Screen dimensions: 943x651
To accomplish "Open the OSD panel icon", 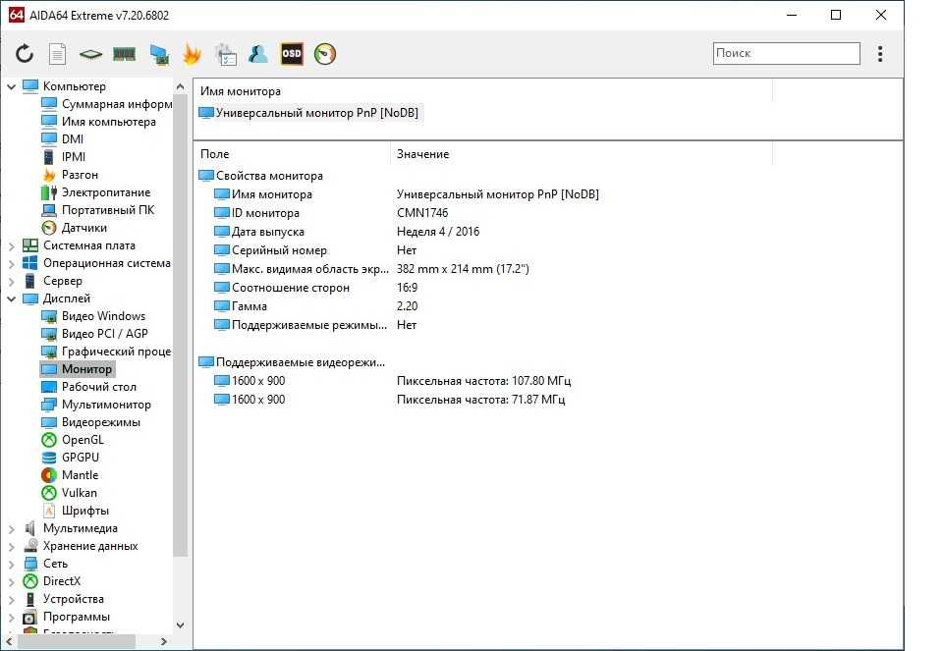I will pyautogui.click(x=292, y=54).
